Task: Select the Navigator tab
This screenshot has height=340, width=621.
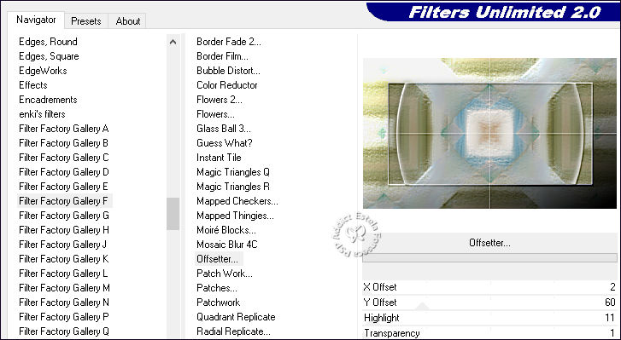Action: (x=36, y=20)
